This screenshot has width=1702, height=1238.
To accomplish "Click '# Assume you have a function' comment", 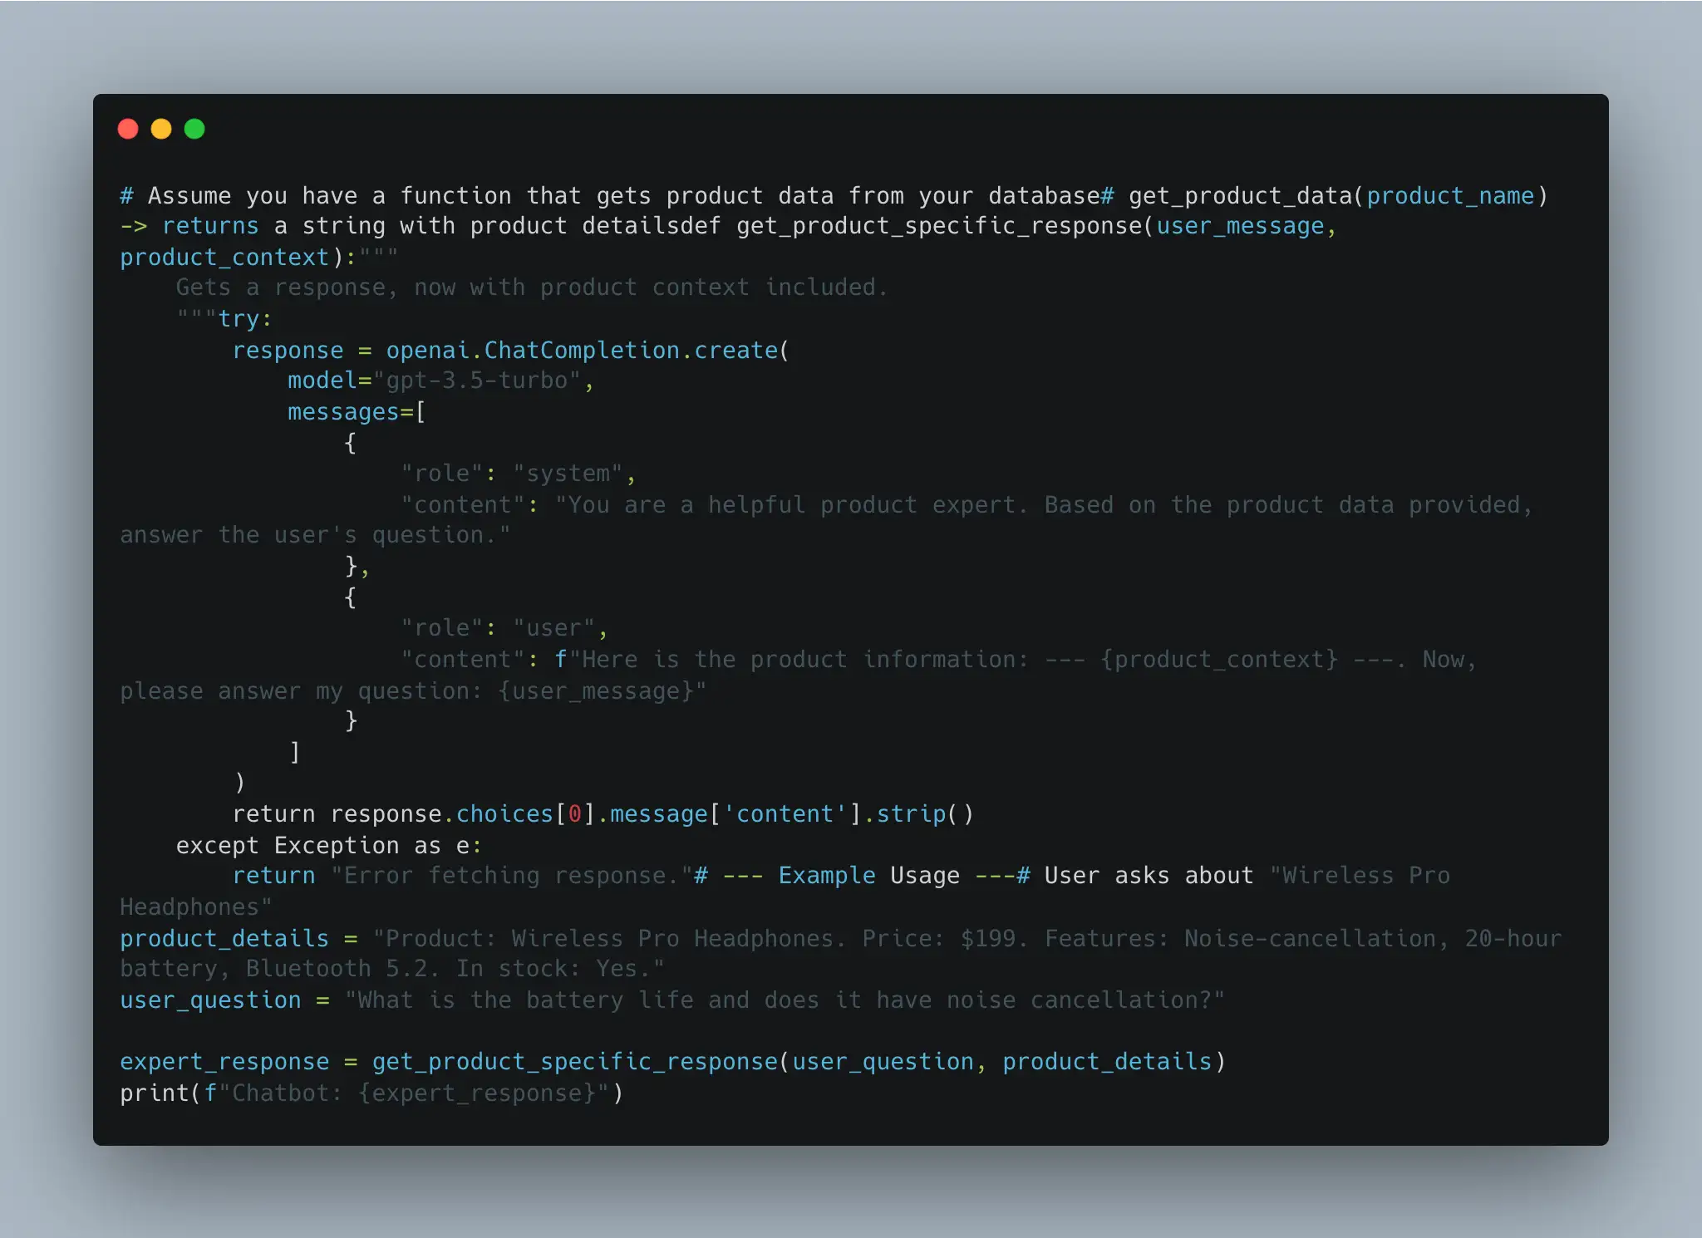I will click(316, 196).
